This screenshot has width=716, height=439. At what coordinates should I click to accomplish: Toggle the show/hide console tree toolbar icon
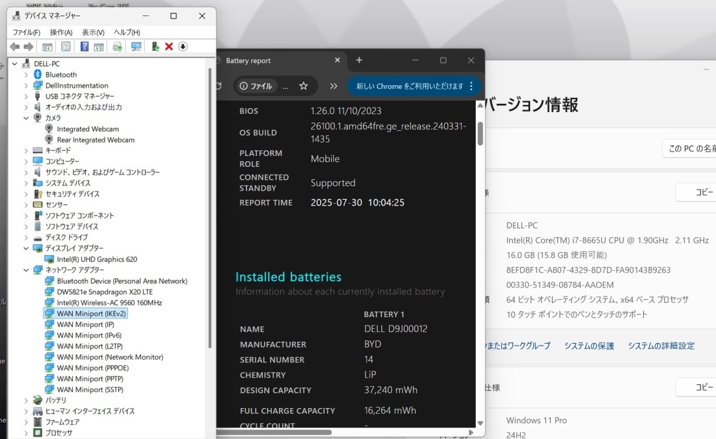[47, 46]
